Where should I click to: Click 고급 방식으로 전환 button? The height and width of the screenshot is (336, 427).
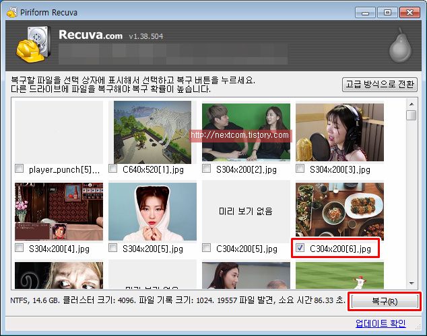click(x=380, y=85)
